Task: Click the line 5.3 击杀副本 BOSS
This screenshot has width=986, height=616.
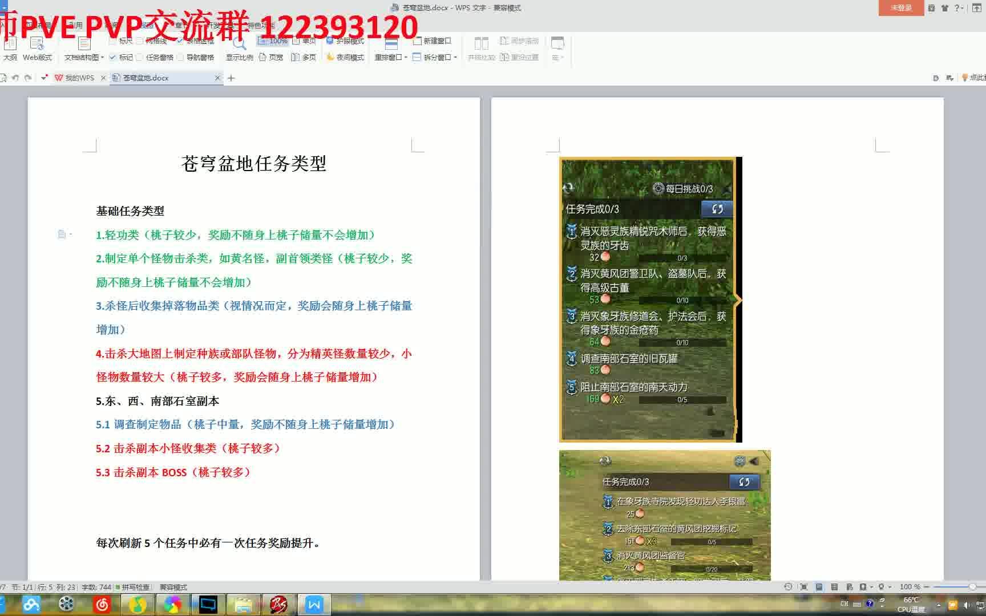Action: [x=174, y=472]
